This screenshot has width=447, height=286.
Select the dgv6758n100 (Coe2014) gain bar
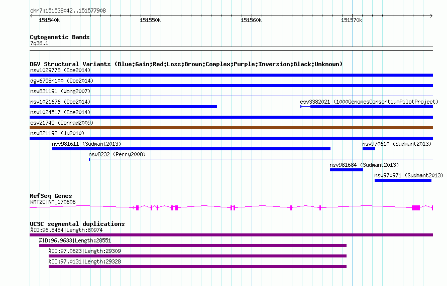pos(231,86)
